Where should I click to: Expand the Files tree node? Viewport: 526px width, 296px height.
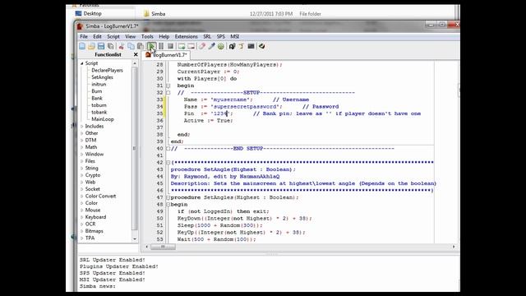pyautogui.click(x=82, y=161)
